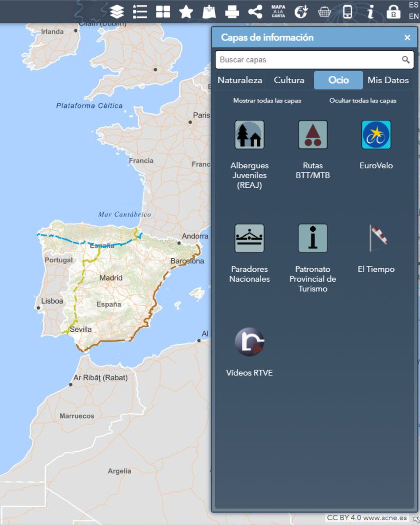Open the legend list icon

pyautogui.click(x=140, y=11)
